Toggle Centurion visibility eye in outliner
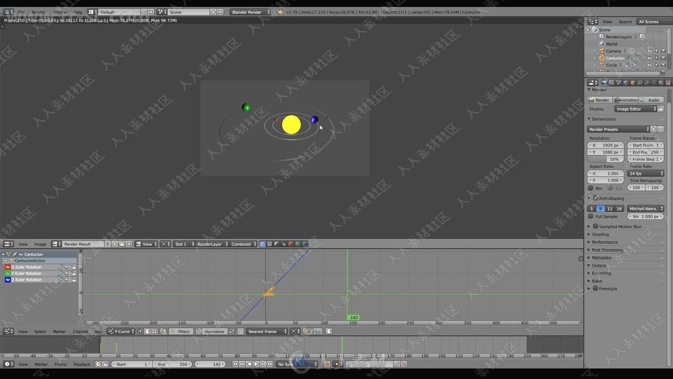The height and width of the screenshot is (379, 673). (649, 58)
